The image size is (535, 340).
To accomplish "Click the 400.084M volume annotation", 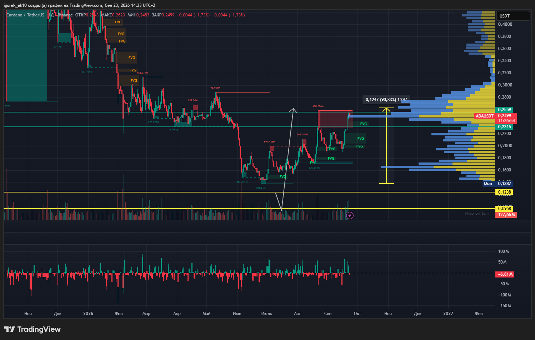I will tap(318, 106).
